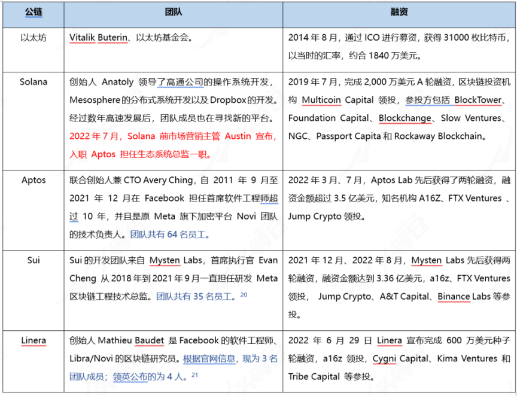
Task: Click the Tribe Capital text
Action: [x=314, y=376]
